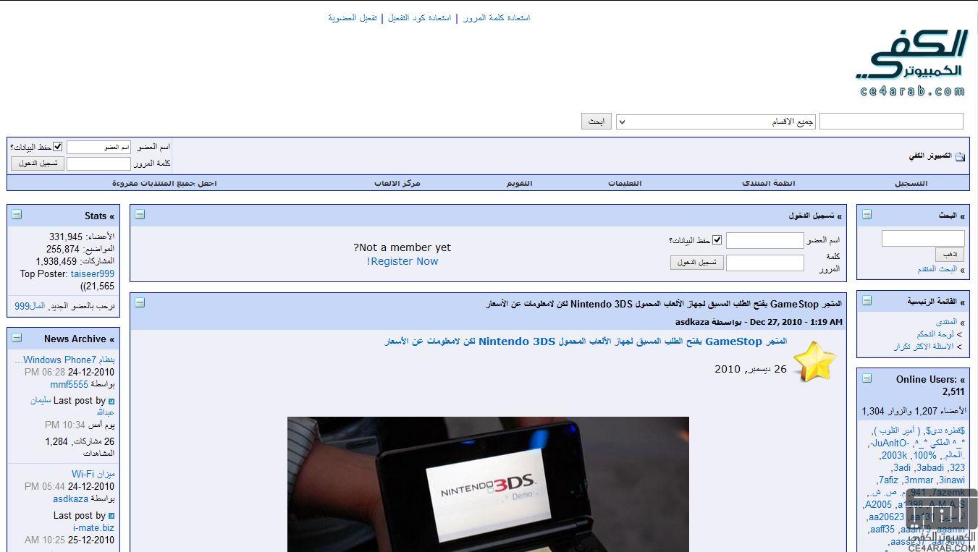The image size is (978, 552).
Task: Click اجعل جميع المنتديات مقروءة in navigation bar
Action: [164, 183]
